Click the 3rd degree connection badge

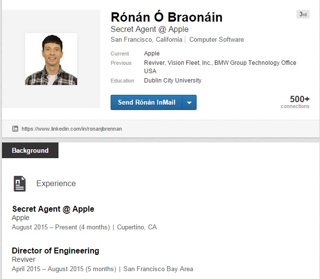point(303,14)
